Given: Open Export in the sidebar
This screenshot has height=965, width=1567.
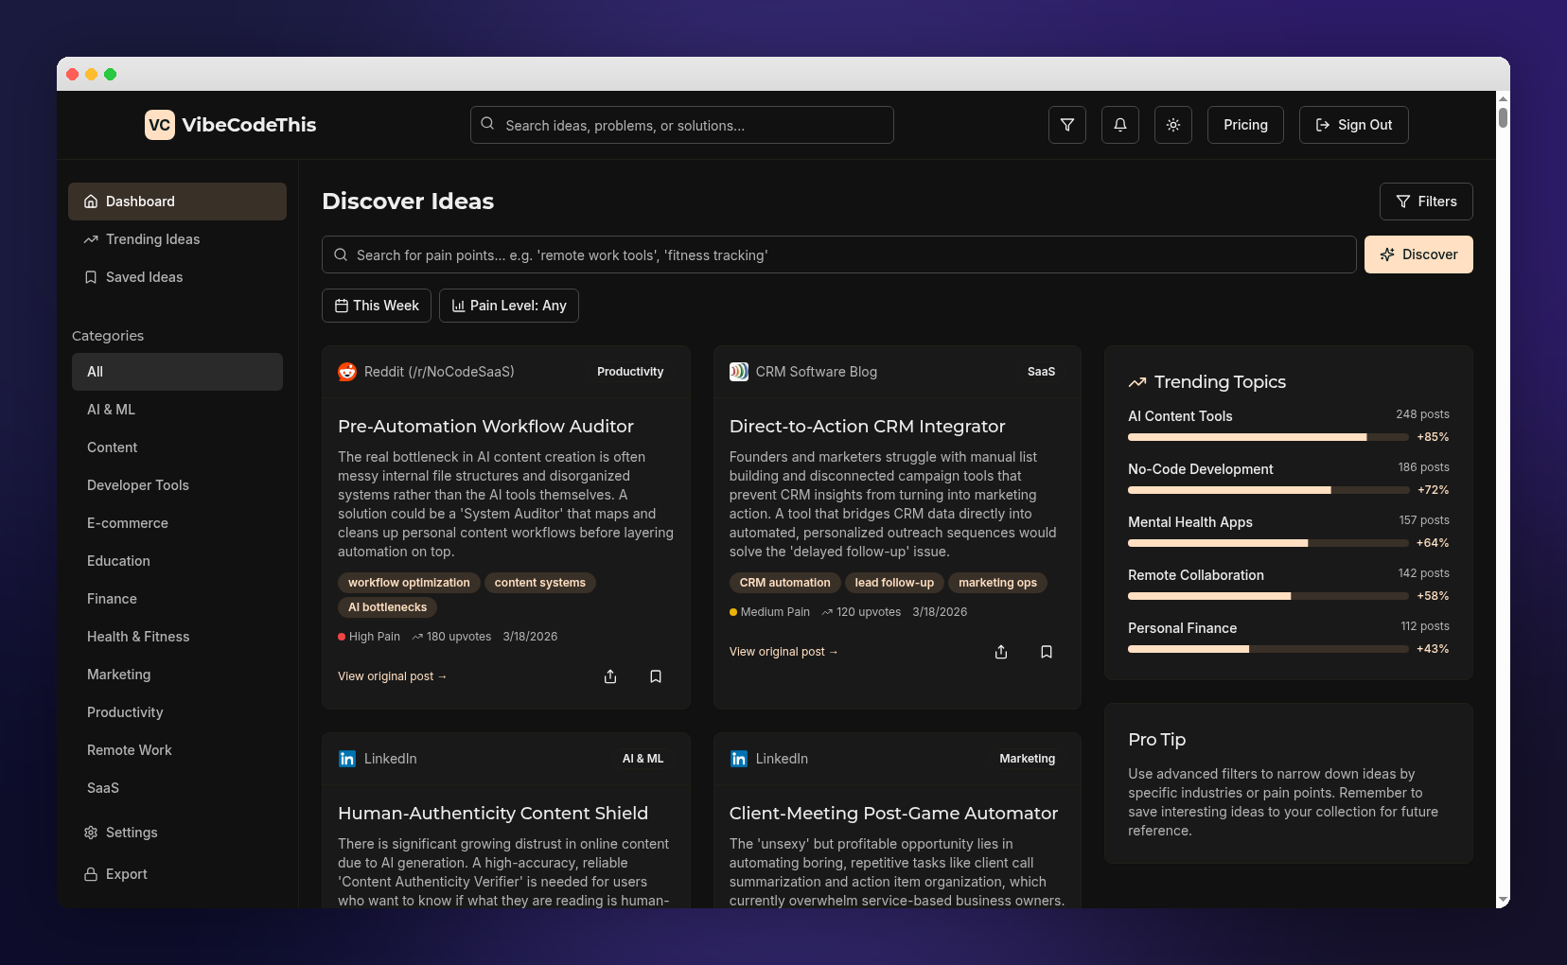Looking at the screenshot, I should point(177,874).
